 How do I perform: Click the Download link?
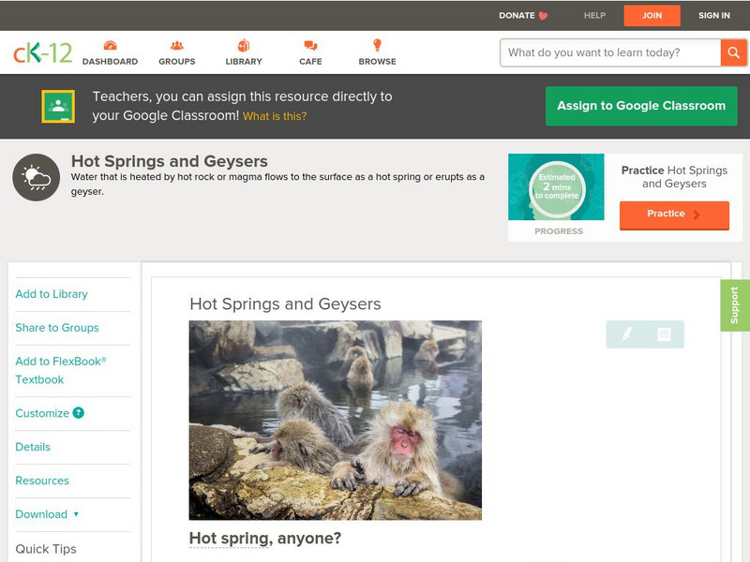41,514
